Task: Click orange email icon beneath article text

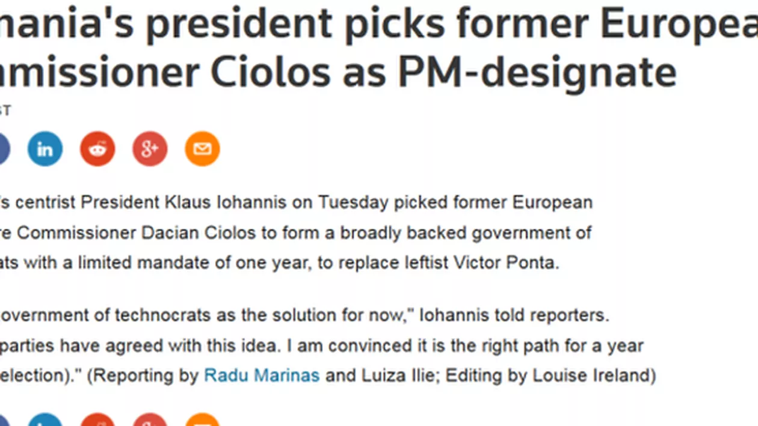Action: pos(202,421)
